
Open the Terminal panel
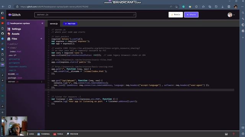click(44, 134)
